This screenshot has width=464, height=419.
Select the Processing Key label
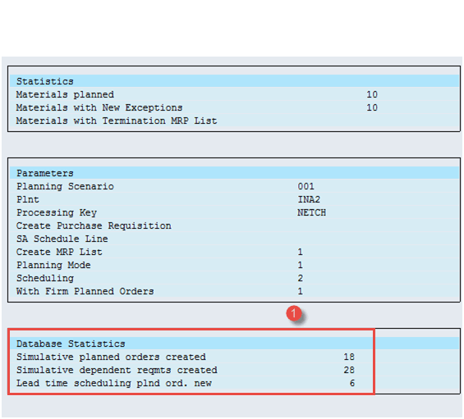[x=56, y=212]
